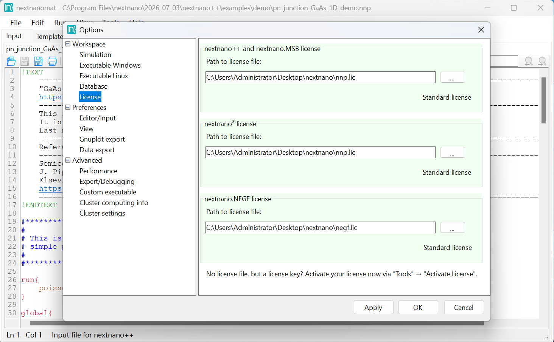Browse for nextnano++ license file
Image resolution: width=554 pixels, height=342 pixels.
[x=453, y=77]
